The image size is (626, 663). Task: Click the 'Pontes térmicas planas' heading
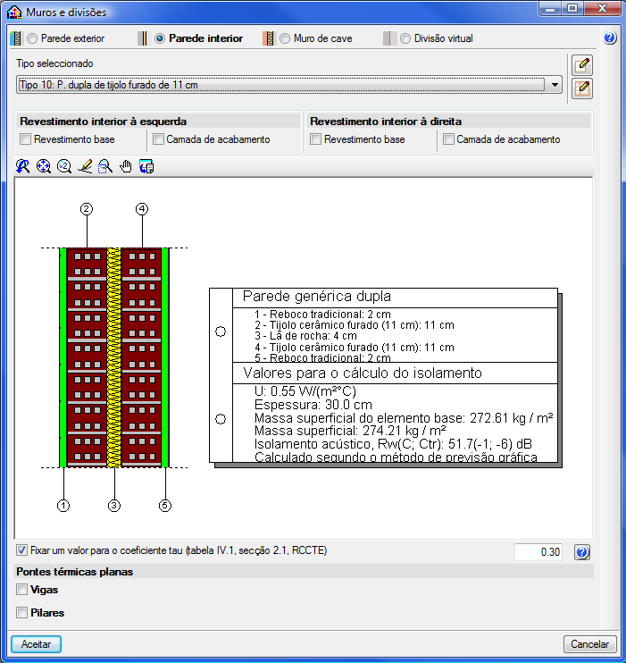[x=75, y=572]
